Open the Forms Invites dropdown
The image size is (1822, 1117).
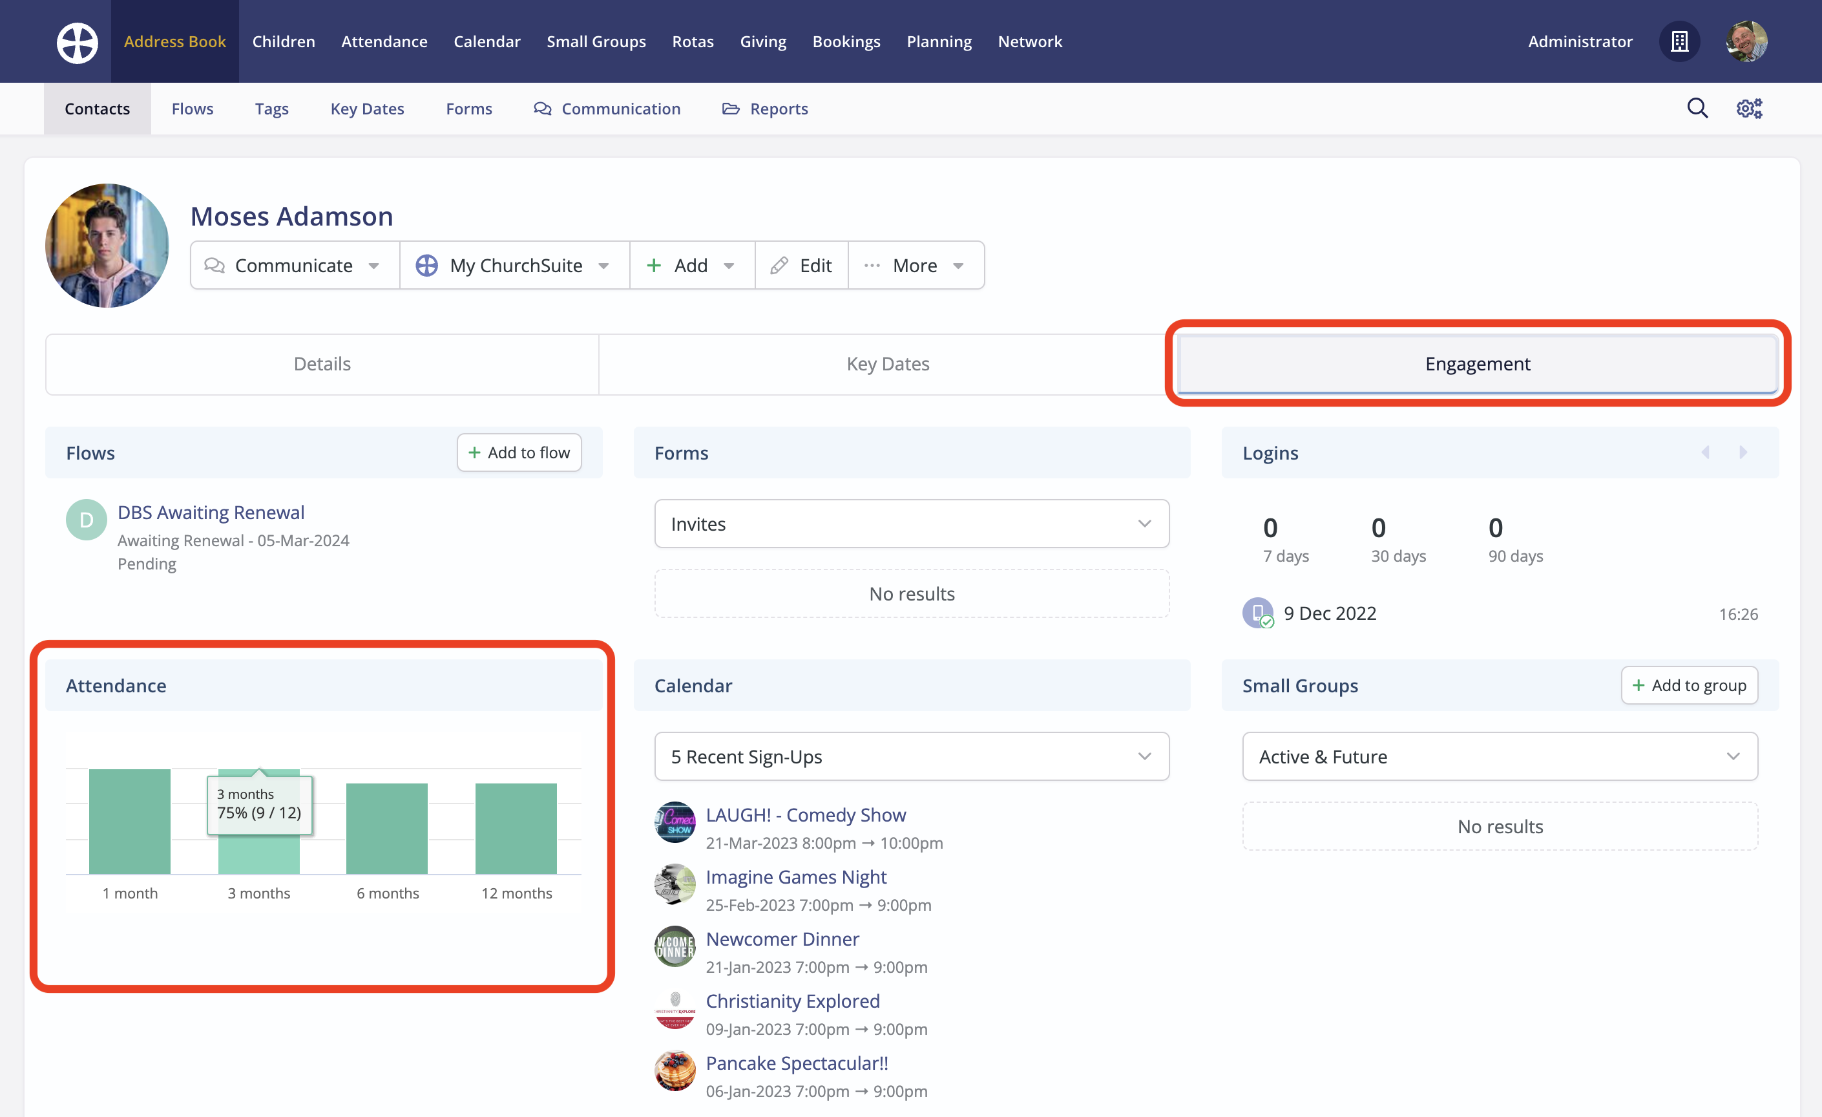tap(911, 524)
